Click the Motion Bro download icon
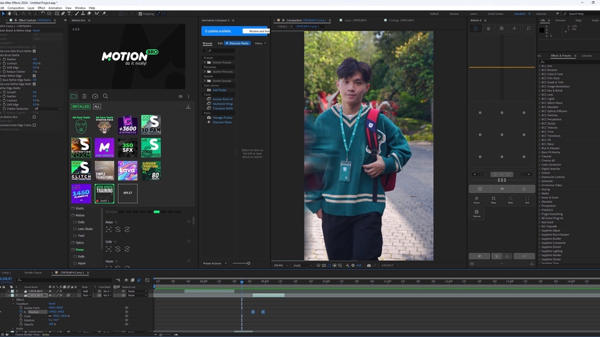 pos(188,107)
